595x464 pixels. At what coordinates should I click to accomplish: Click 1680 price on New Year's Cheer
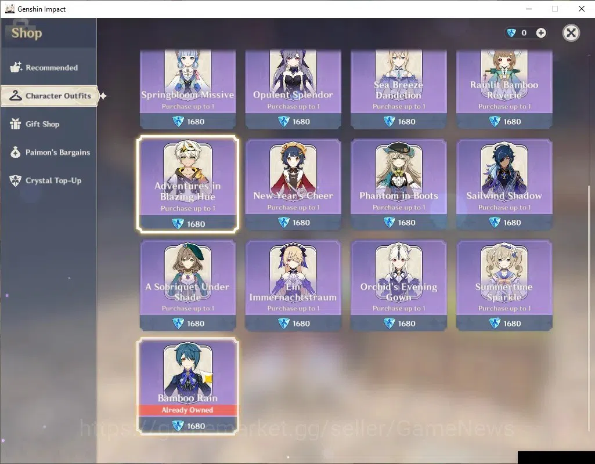click(294, 222)
